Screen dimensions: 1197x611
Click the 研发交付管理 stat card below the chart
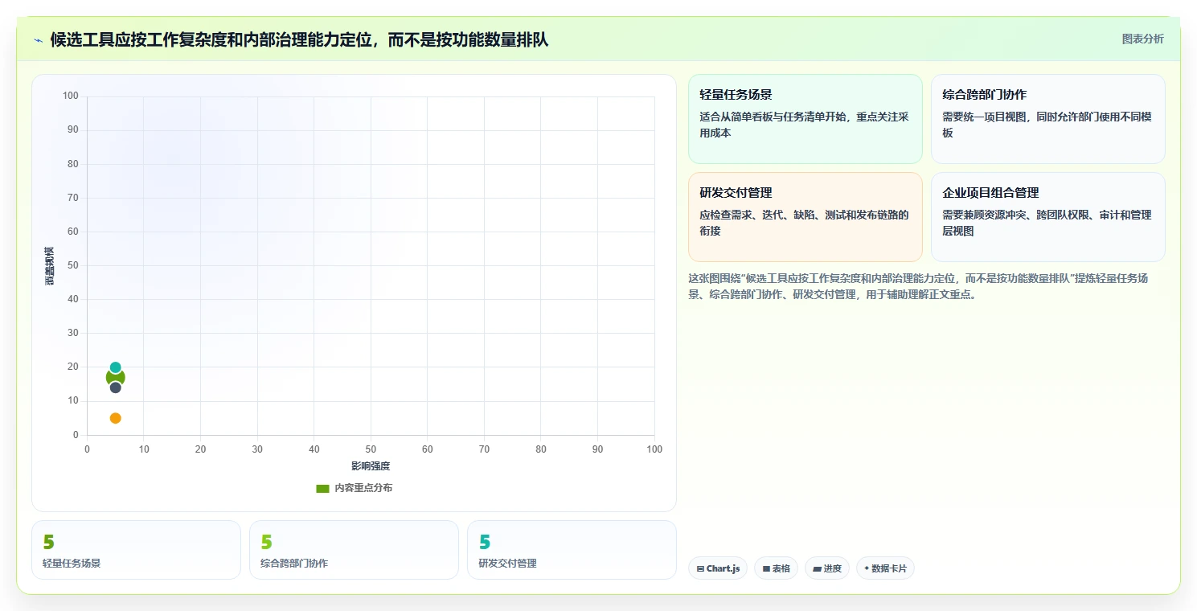(572, 550)
